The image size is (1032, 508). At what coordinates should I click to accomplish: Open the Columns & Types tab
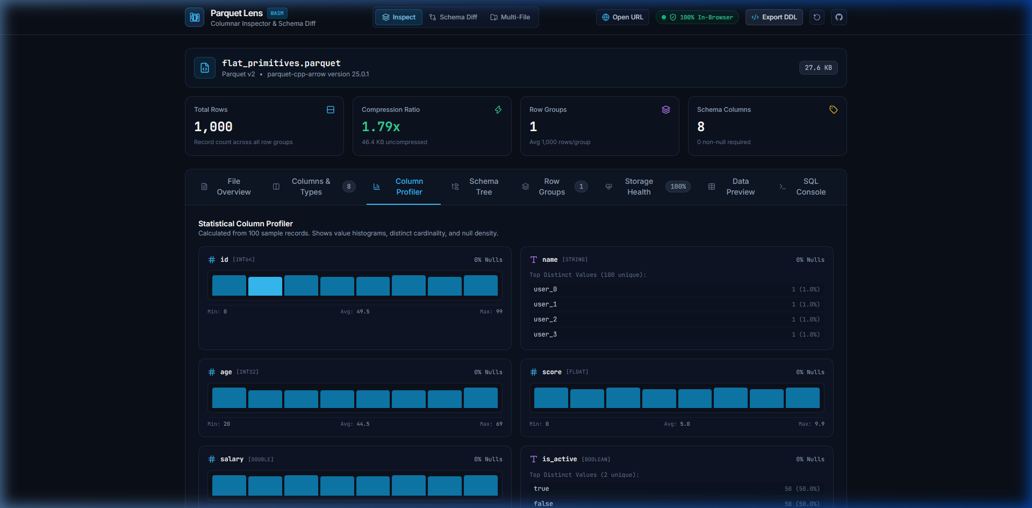point(314,187)
